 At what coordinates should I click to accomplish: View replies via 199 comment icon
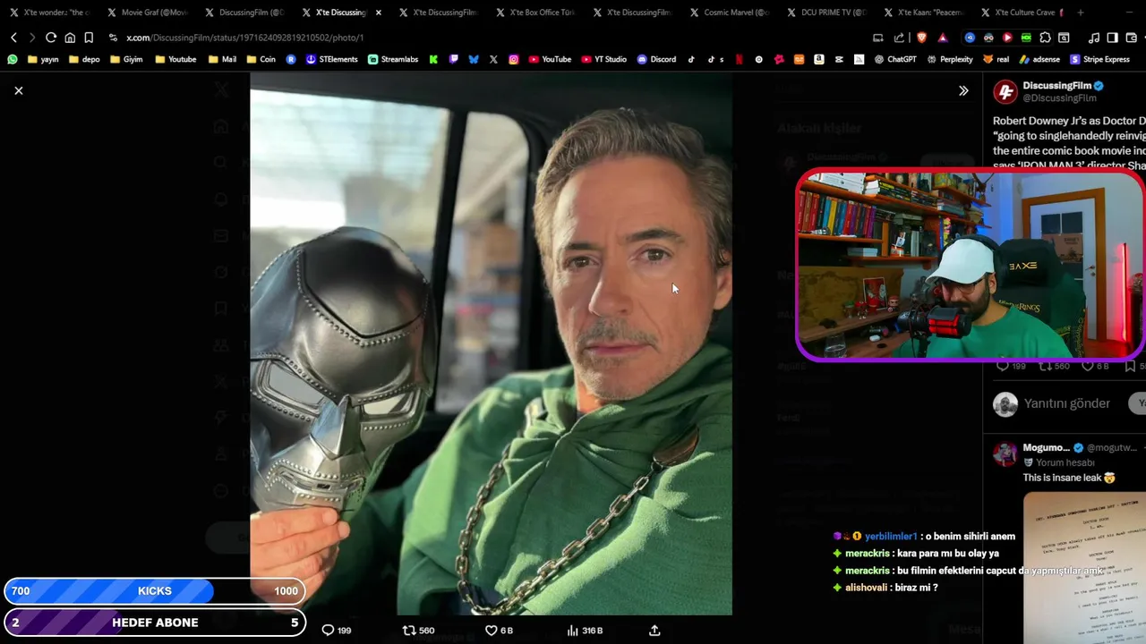[x=337, y=631]
